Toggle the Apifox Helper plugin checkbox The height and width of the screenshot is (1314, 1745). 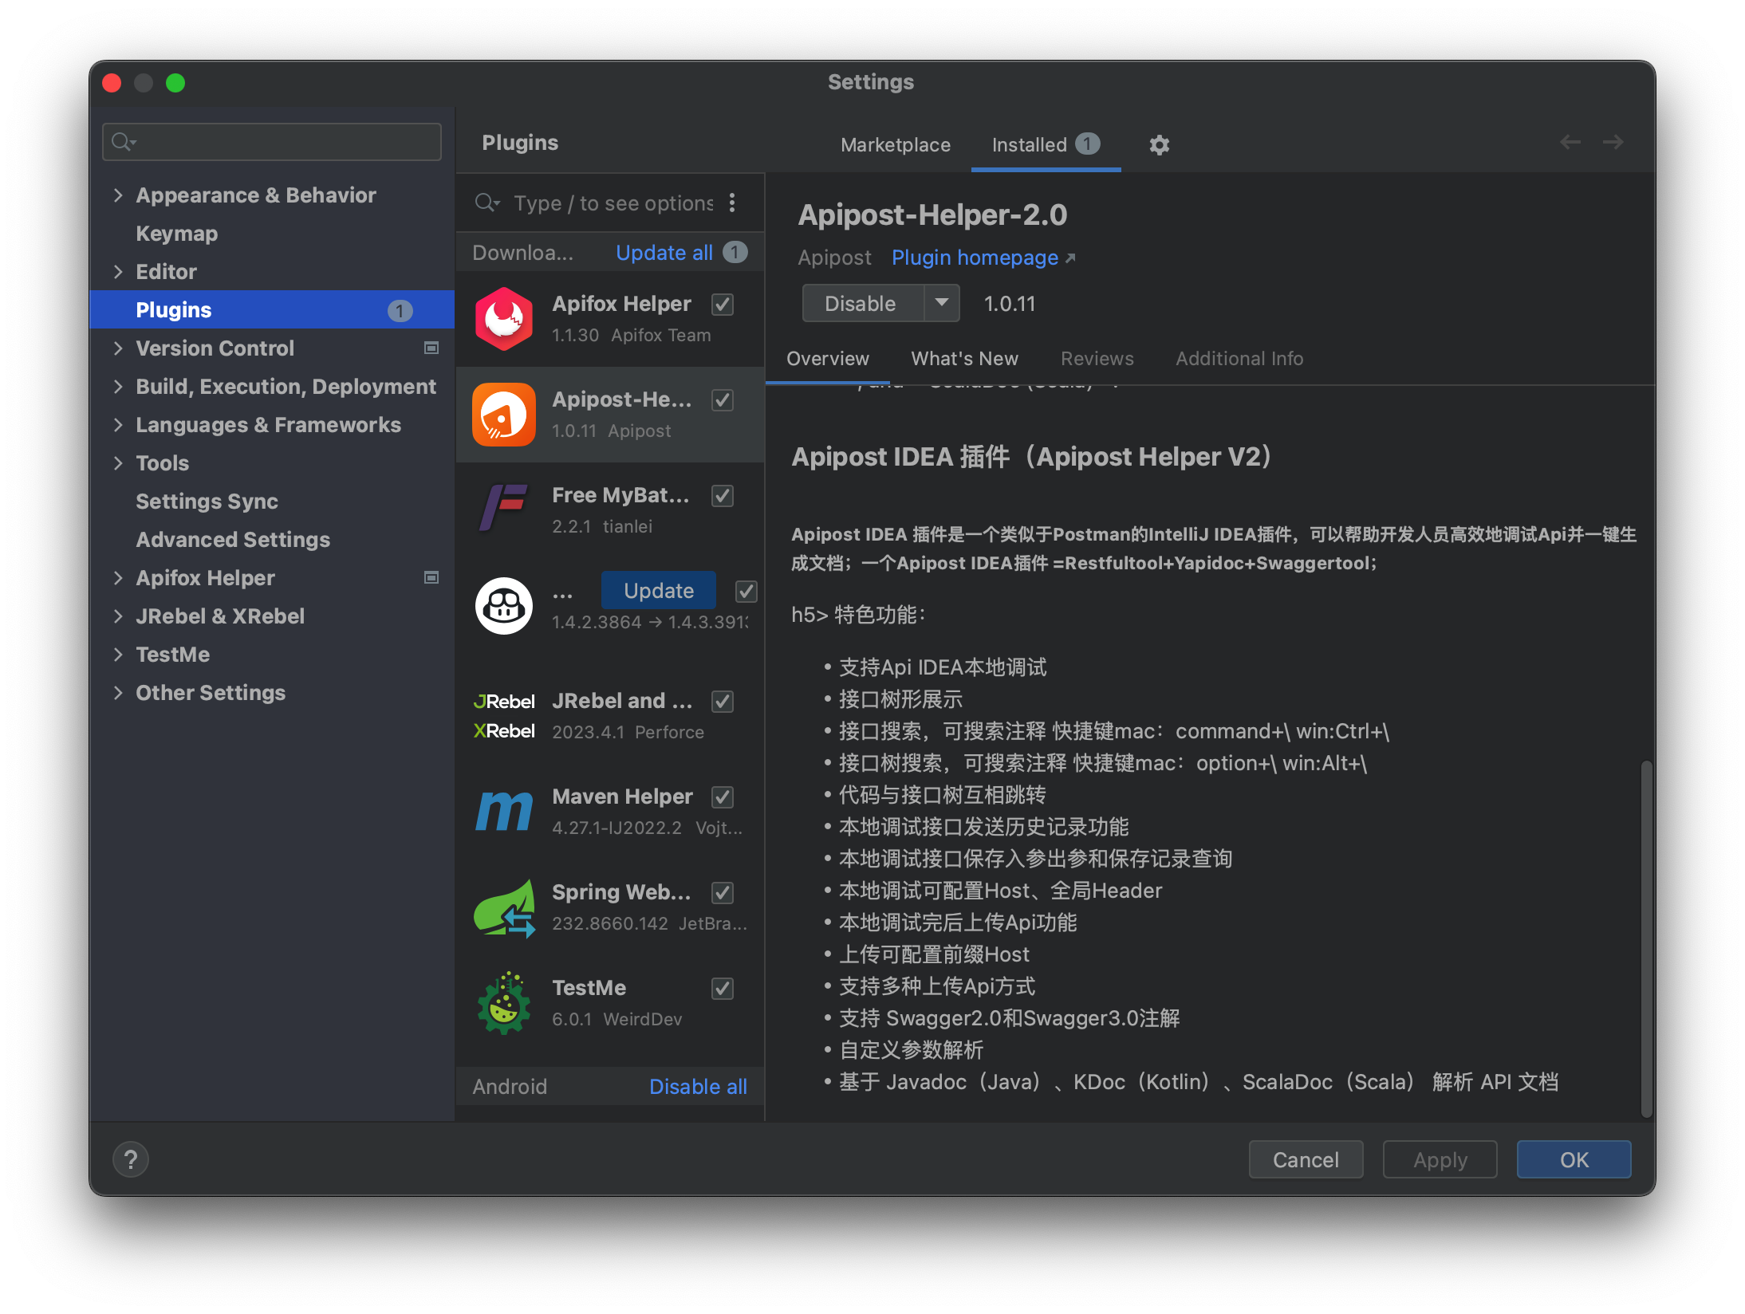[723, 304]
